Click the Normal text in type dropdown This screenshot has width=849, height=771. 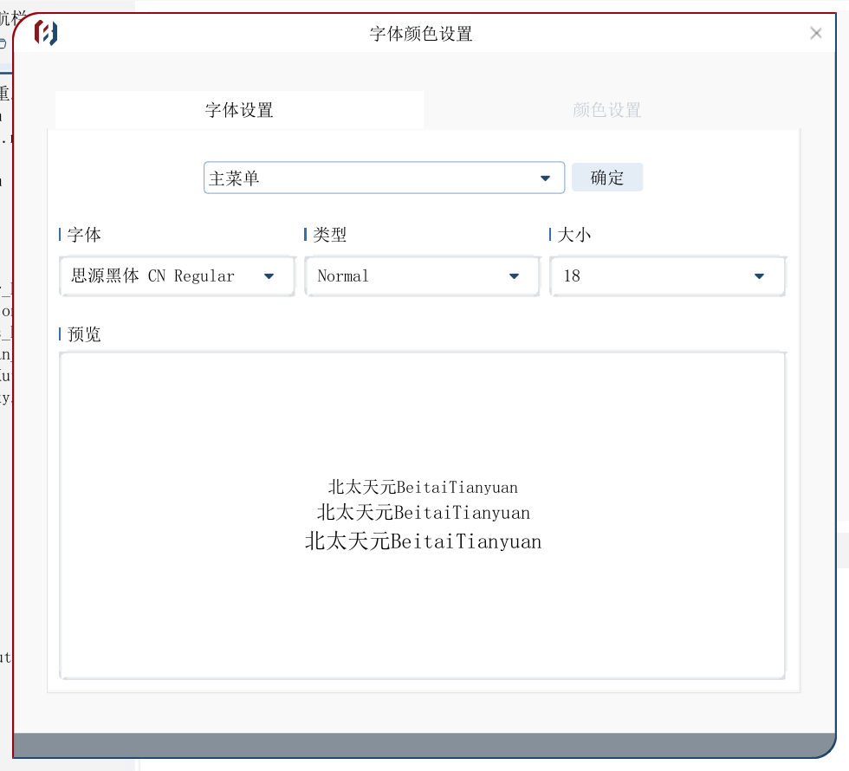point(343,276)
